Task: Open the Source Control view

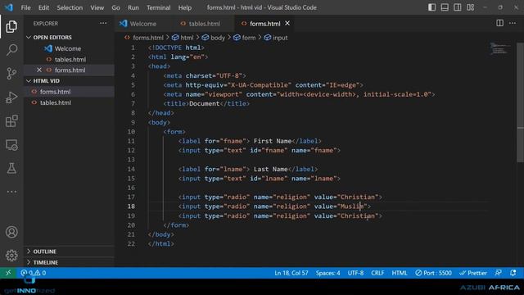Action: (x=11, y=74)
